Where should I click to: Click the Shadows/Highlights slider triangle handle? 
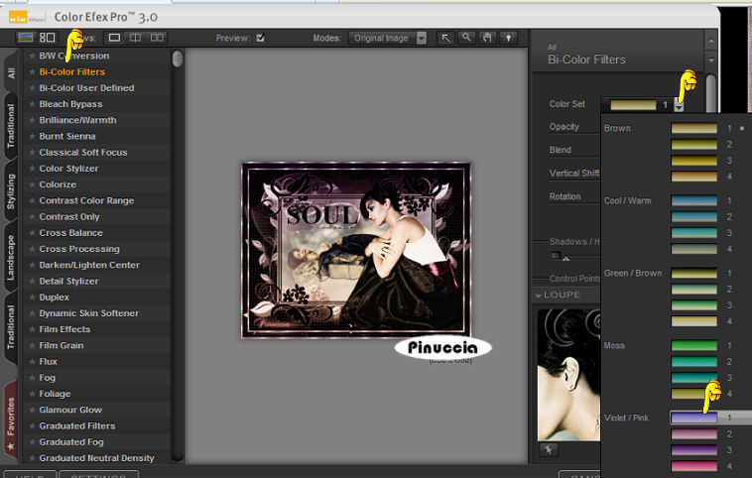click(x=565, y=259)
